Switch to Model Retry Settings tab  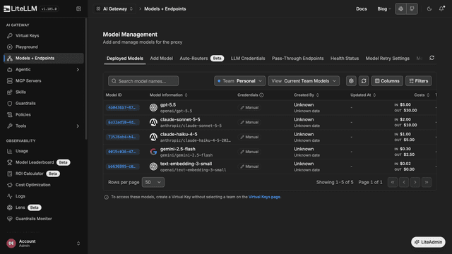388,59
